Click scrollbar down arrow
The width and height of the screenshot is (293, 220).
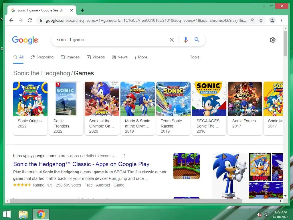click(285, 196)
